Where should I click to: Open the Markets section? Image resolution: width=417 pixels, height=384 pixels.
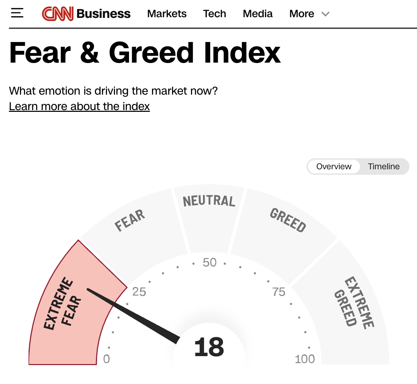pos(167,14)
